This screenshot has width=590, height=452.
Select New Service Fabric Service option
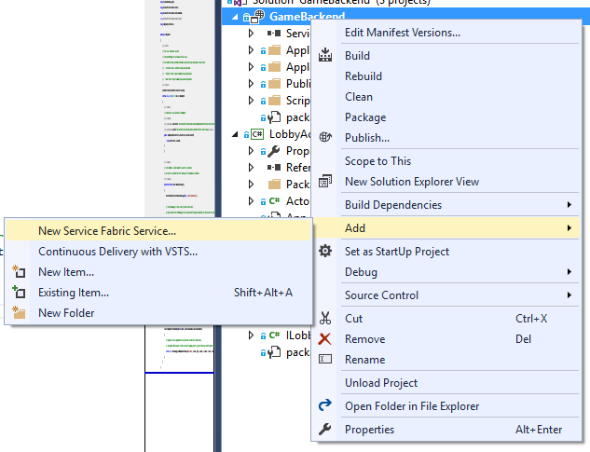pos(107,230)
